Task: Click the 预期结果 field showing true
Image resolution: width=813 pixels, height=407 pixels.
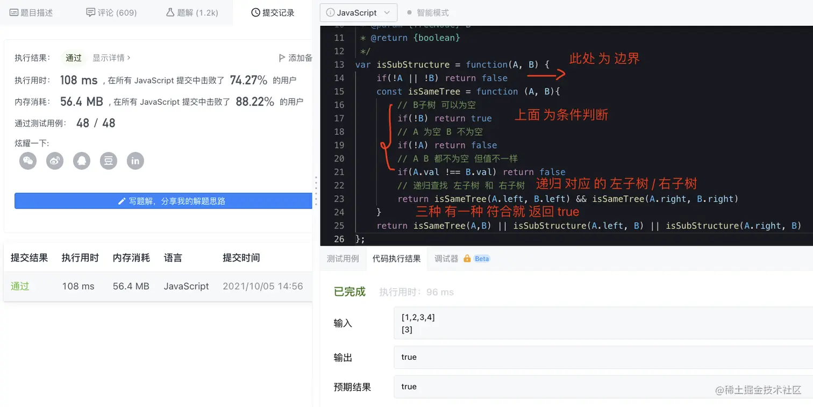Action: click(x=603, y=387)
